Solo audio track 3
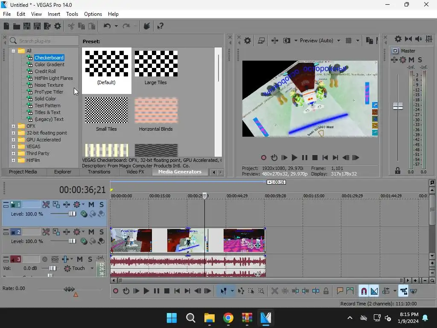This screenshot has width=437, height=328. pyautogui.click(x=90, y=259)
